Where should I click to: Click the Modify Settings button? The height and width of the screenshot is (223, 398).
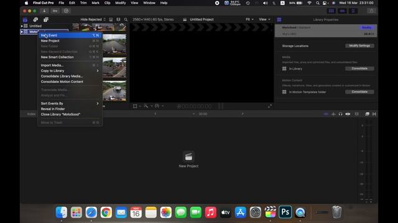[x=359, y=46]
